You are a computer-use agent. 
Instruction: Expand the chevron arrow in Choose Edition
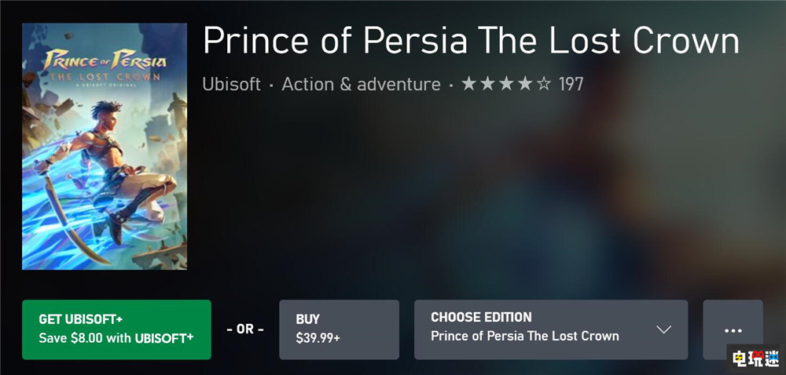(x=663, y=330)
